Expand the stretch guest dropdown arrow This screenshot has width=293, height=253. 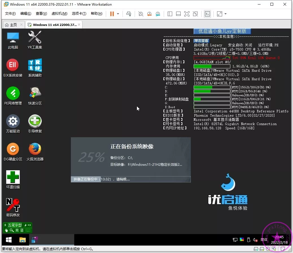pos(225,14)
